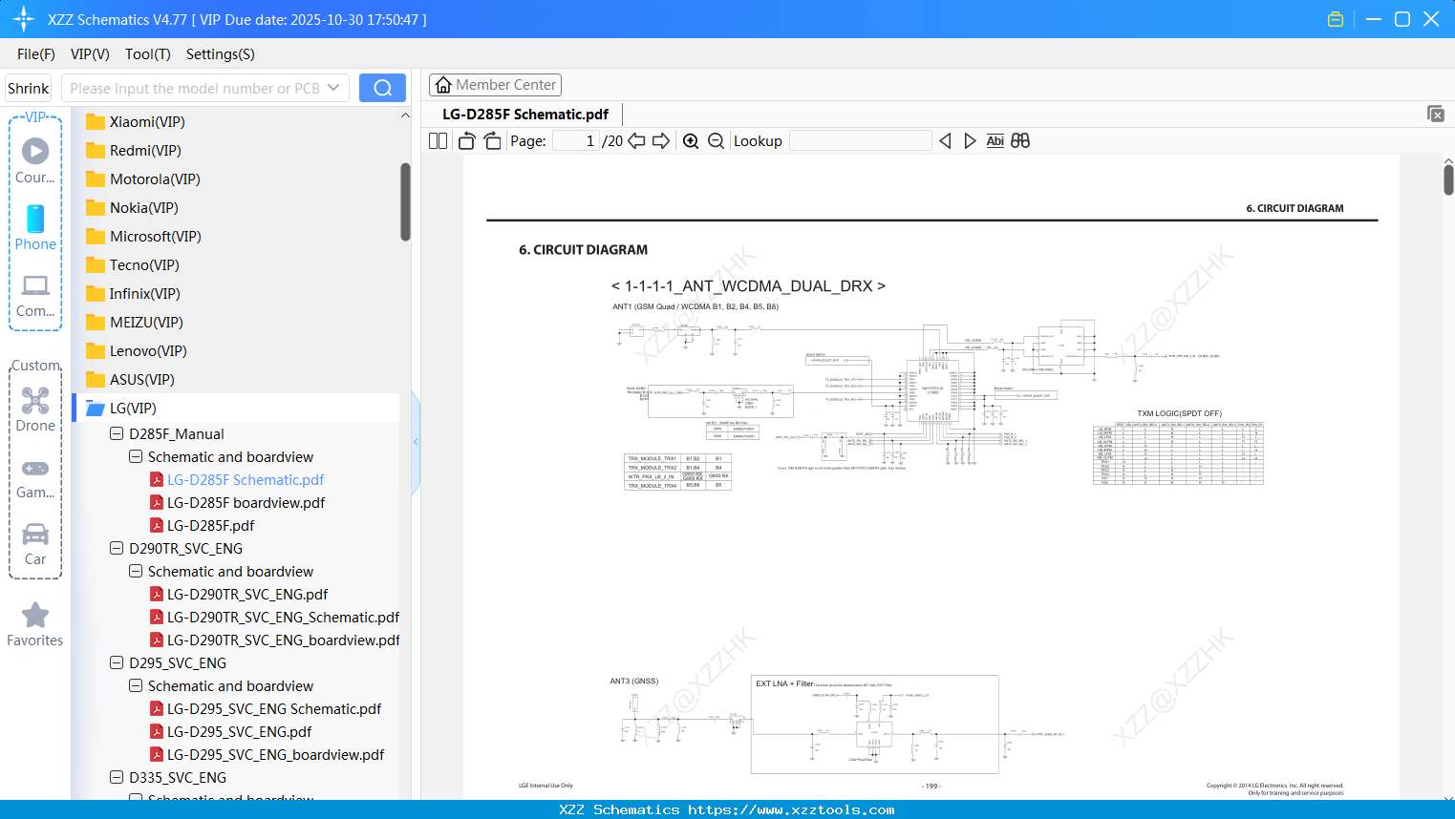Image resolution: width=1455 pixels, height=819 pixels.
Task: Rotate the schematic page clockwise
Action: (491, 140)
